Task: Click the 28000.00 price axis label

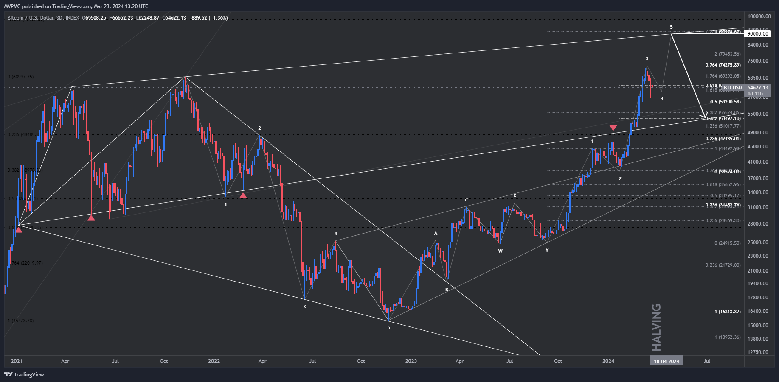Action: (758, 224)
